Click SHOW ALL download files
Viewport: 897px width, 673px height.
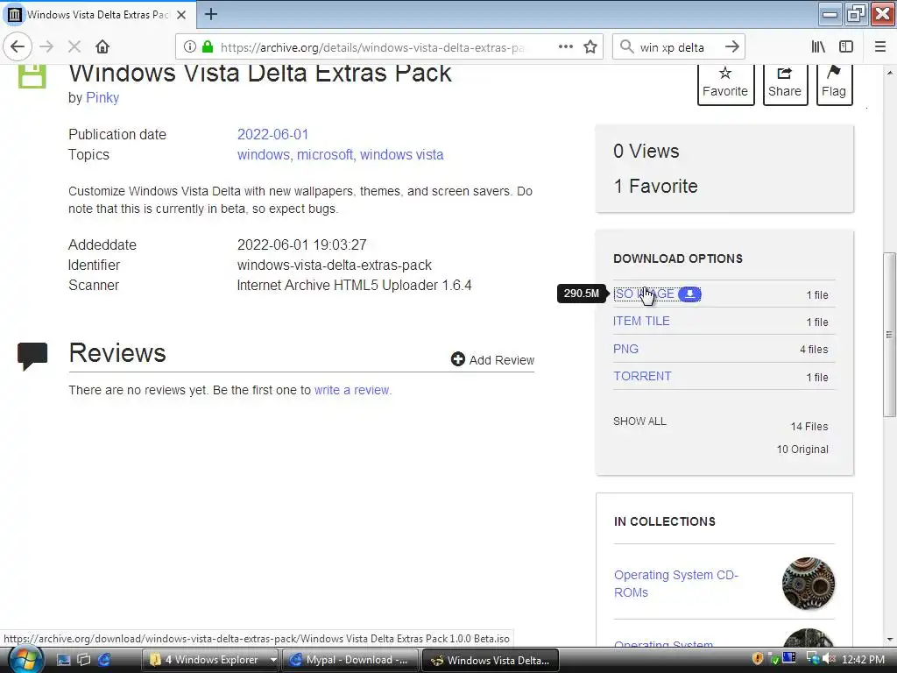pyautogui.click(x=639, y=422)
